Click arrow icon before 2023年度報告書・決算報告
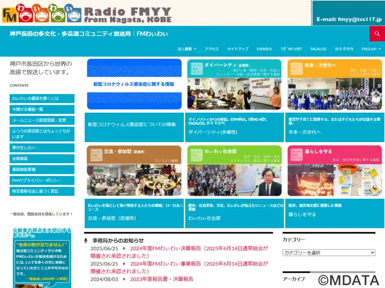 pyautogui.click(x=124, y=279)
